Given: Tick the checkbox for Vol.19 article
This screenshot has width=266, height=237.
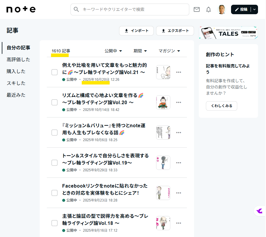Looking at the screenshot, I should coord(55,163).
